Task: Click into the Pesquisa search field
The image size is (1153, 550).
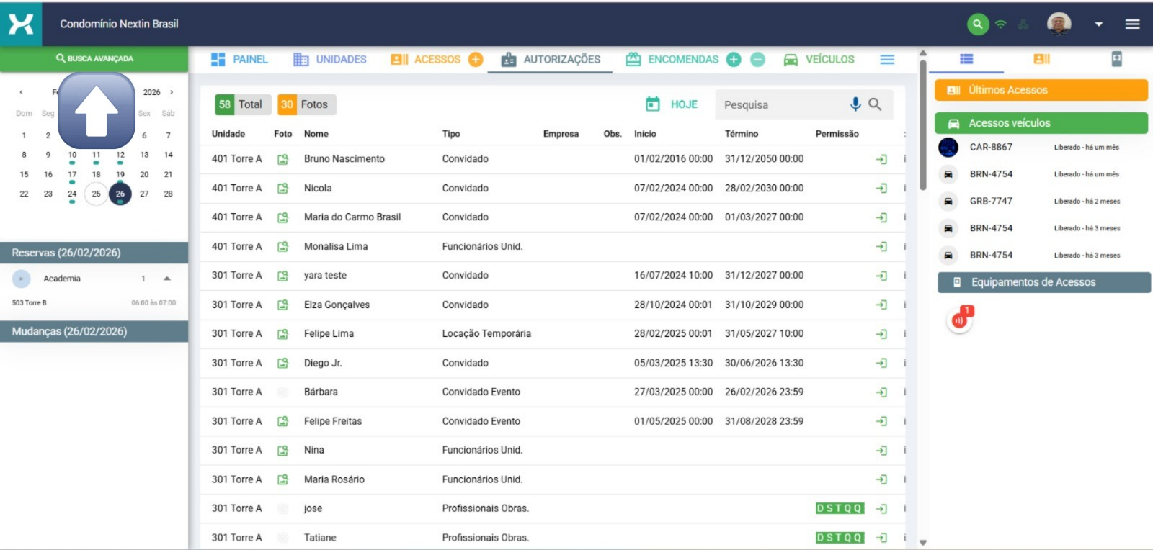Action: point(782,105)
